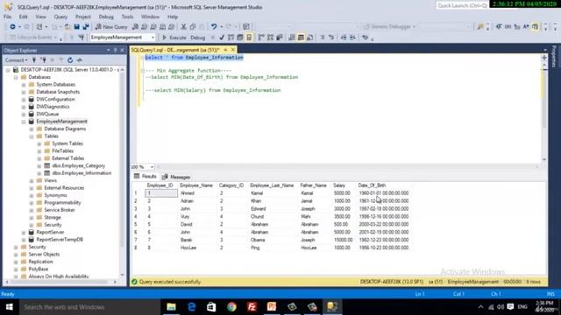Expand System Databases node
The width and height of the screenshot is (561, 315).
(24, 85)
